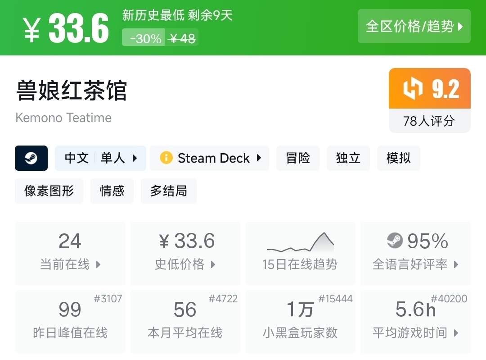Select the 冒险 genre tag

[x=298, y=158]
